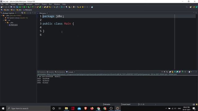Open the dropdown arrow beside Run button

(x=26, y=7)
